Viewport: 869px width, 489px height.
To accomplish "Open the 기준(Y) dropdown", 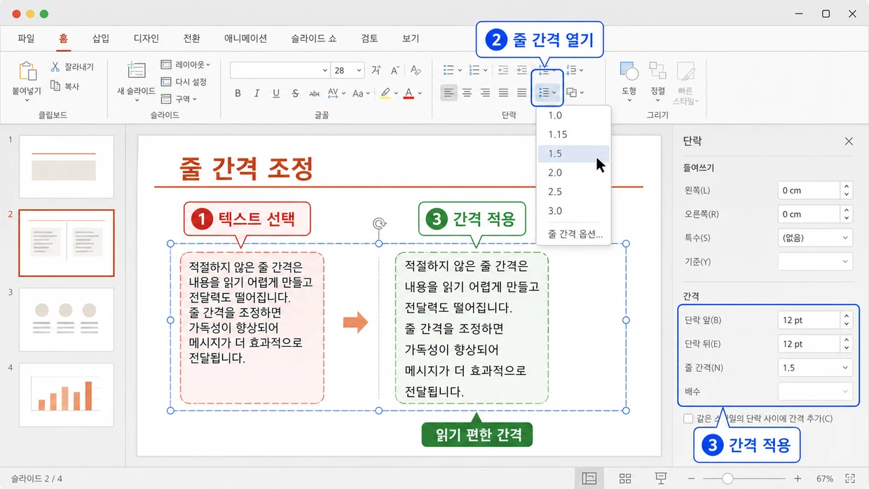I will [815, 261].
